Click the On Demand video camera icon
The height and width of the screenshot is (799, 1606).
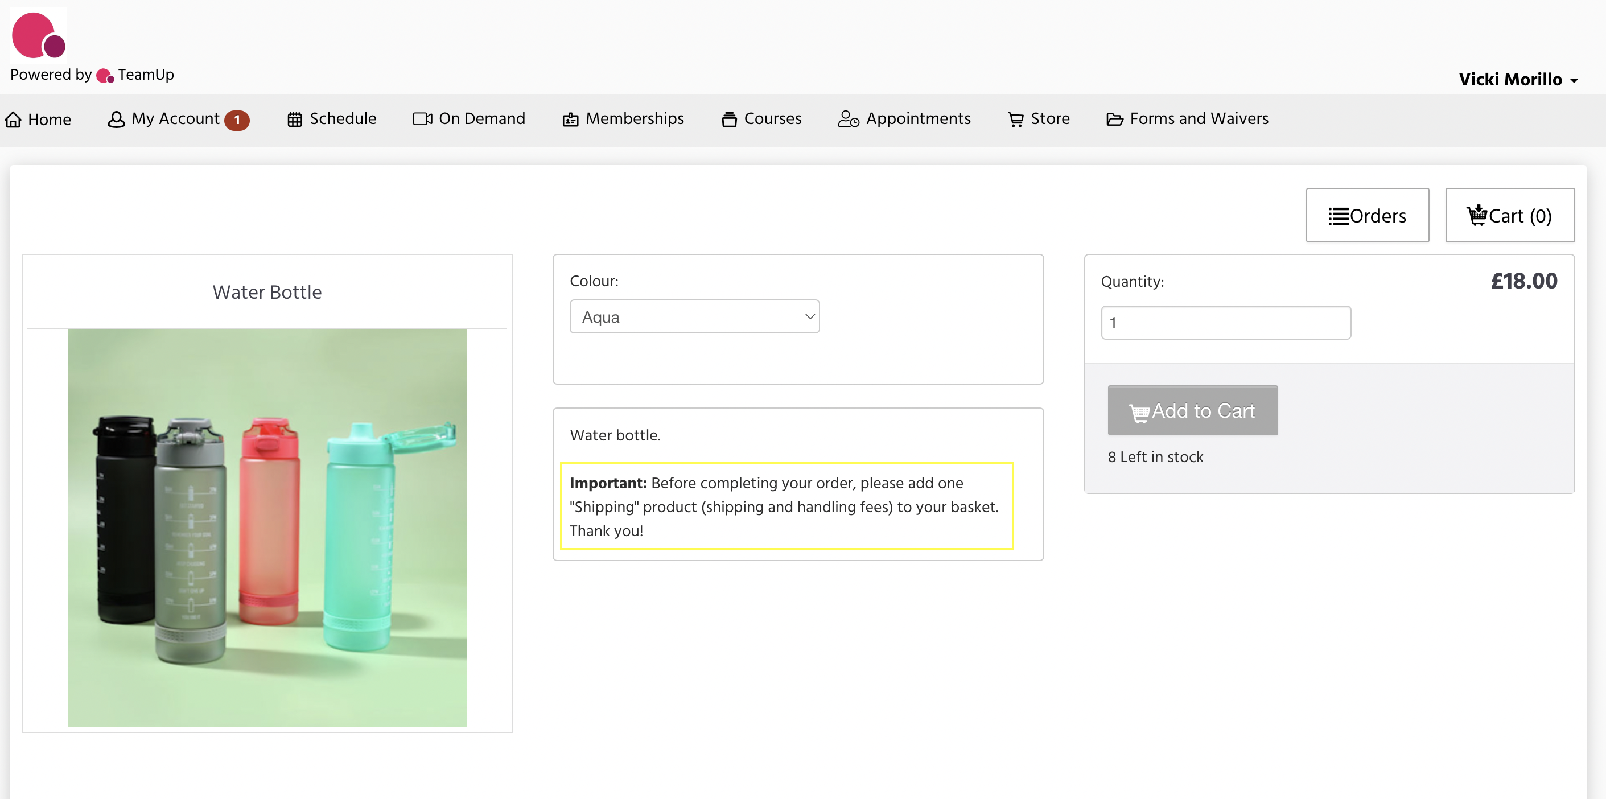click(422, 118)
